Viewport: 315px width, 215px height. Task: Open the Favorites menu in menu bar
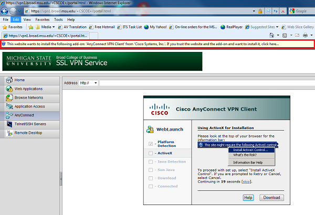click(43, 19)
